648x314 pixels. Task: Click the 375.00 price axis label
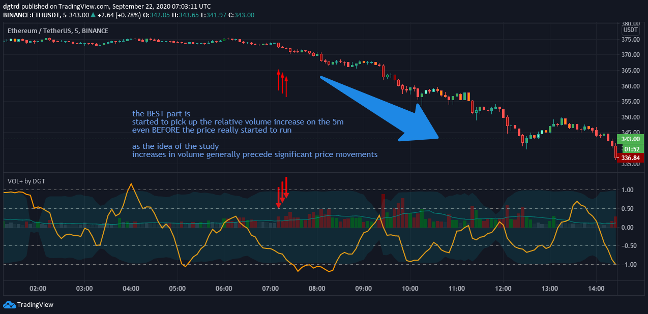tap(631, 39)
